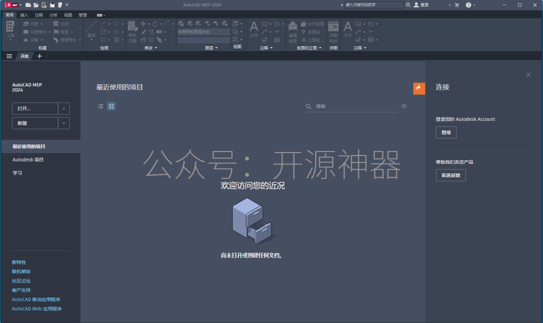Expand the 剖面和立面 panel

[309, 48]
